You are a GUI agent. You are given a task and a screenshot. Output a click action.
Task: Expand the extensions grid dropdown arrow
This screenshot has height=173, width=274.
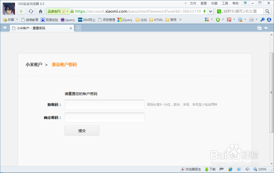212,19
